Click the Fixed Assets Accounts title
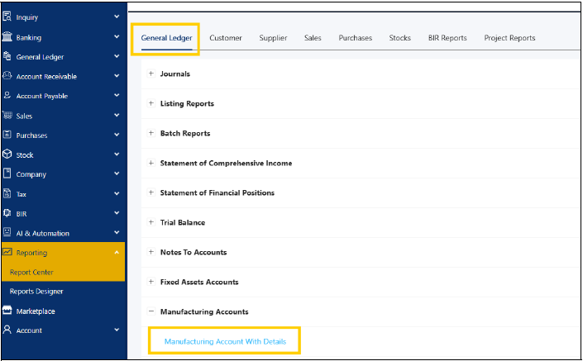The width and height of the screenshot is (583, 361). tap(199, 282)
